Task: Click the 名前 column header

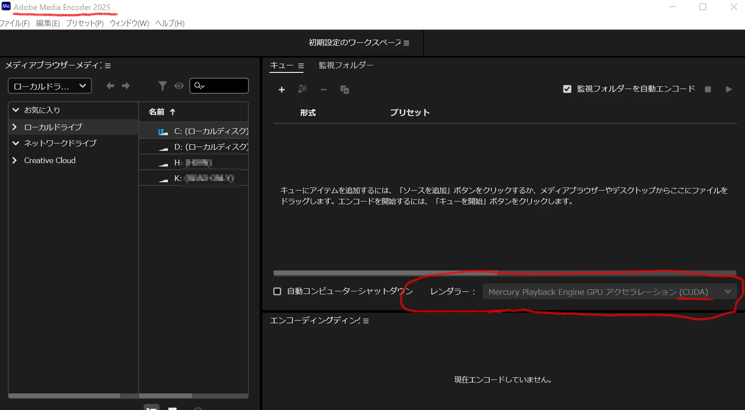Action: tap(157, 112)
